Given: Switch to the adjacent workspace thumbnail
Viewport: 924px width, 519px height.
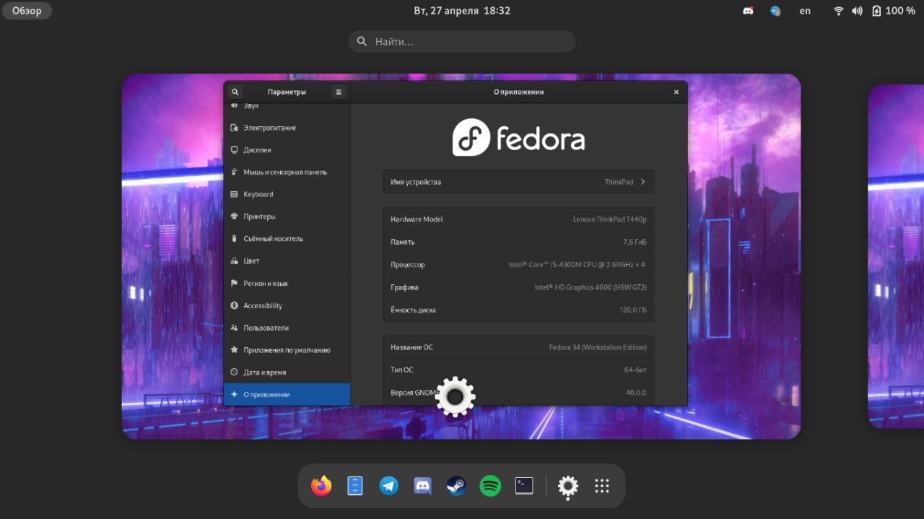Looking at the screenshot, I should [896, 256].
